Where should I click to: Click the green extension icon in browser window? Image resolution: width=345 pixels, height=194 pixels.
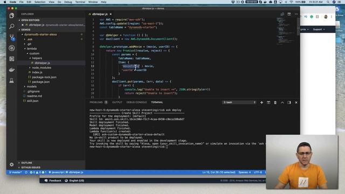tap(312, 17)
